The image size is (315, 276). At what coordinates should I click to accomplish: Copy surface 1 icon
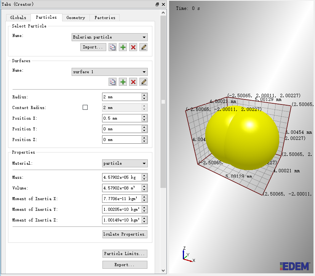coord(112,82)
